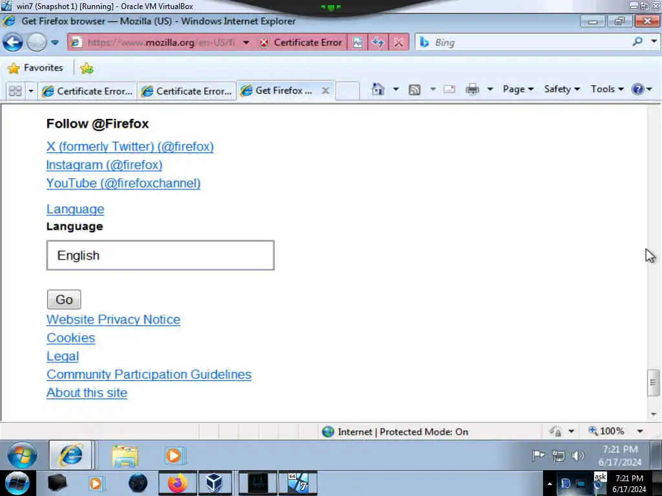Expand the tab list dropdown
The width and height of the screenshot is (662, 496).
point(31,90)
